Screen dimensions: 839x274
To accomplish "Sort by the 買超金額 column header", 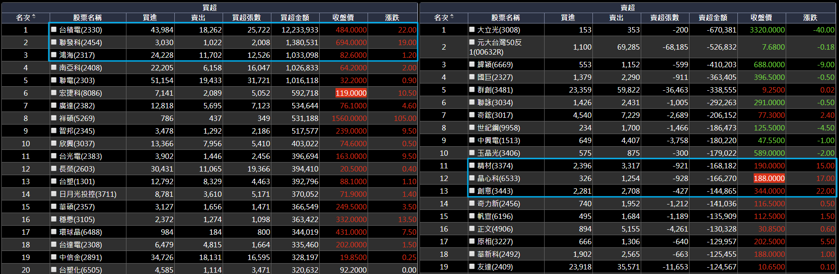I will [x=295, y=18].
